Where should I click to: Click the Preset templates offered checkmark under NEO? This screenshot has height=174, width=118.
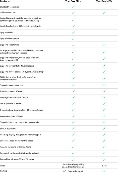pyautogui.click(x=104, y=116)
